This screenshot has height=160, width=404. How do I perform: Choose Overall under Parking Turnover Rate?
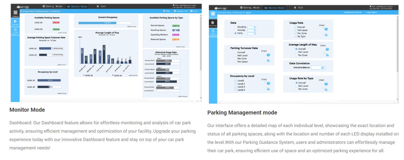pyautogui.click(x=235, y=52)
